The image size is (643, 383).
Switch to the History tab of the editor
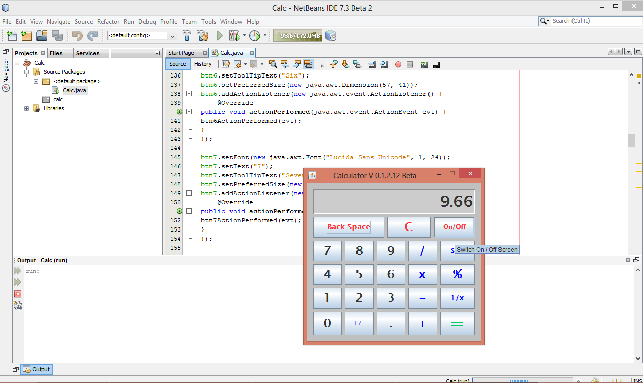pyautogui.click(x=203, y=64)
